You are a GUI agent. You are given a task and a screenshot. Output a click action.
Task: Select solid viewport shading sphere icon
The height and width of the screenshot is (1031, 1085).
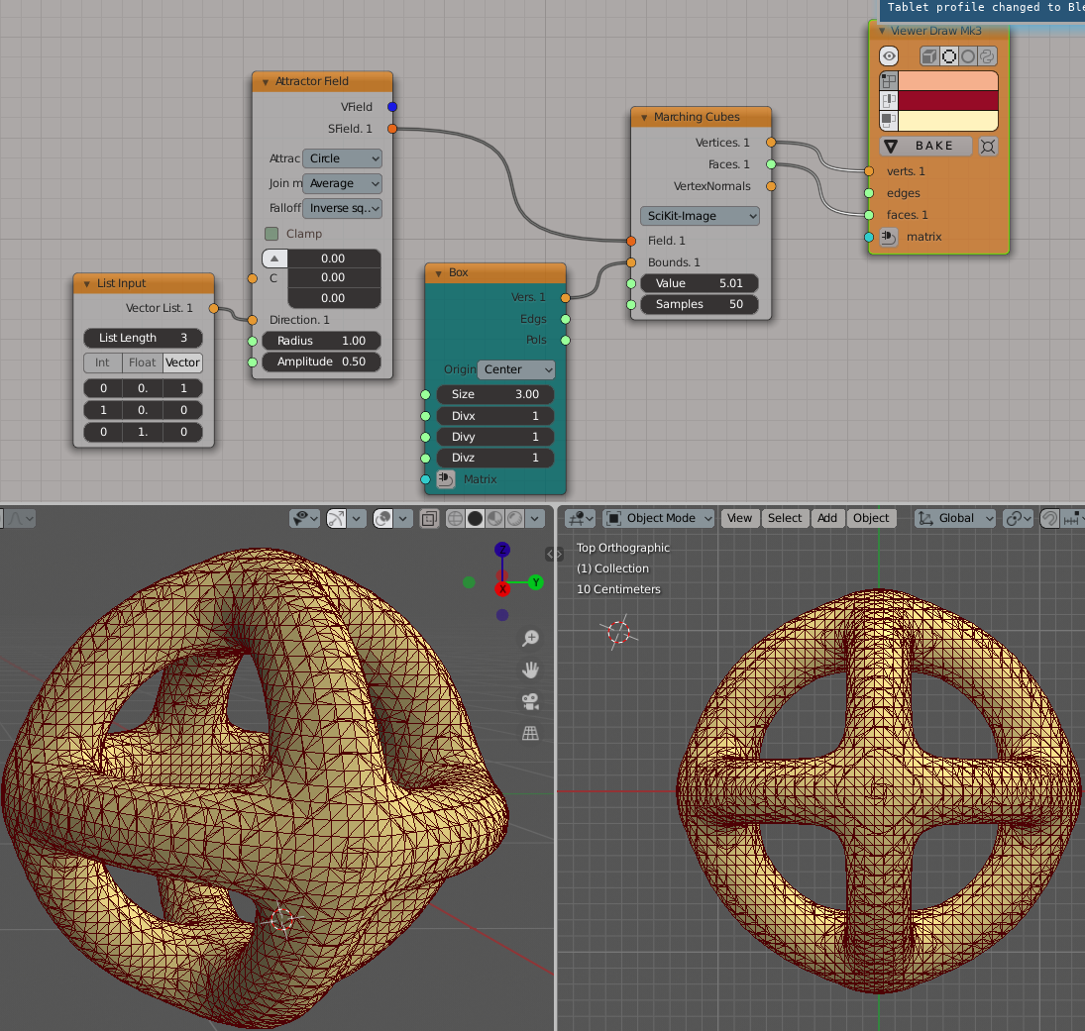475,518
